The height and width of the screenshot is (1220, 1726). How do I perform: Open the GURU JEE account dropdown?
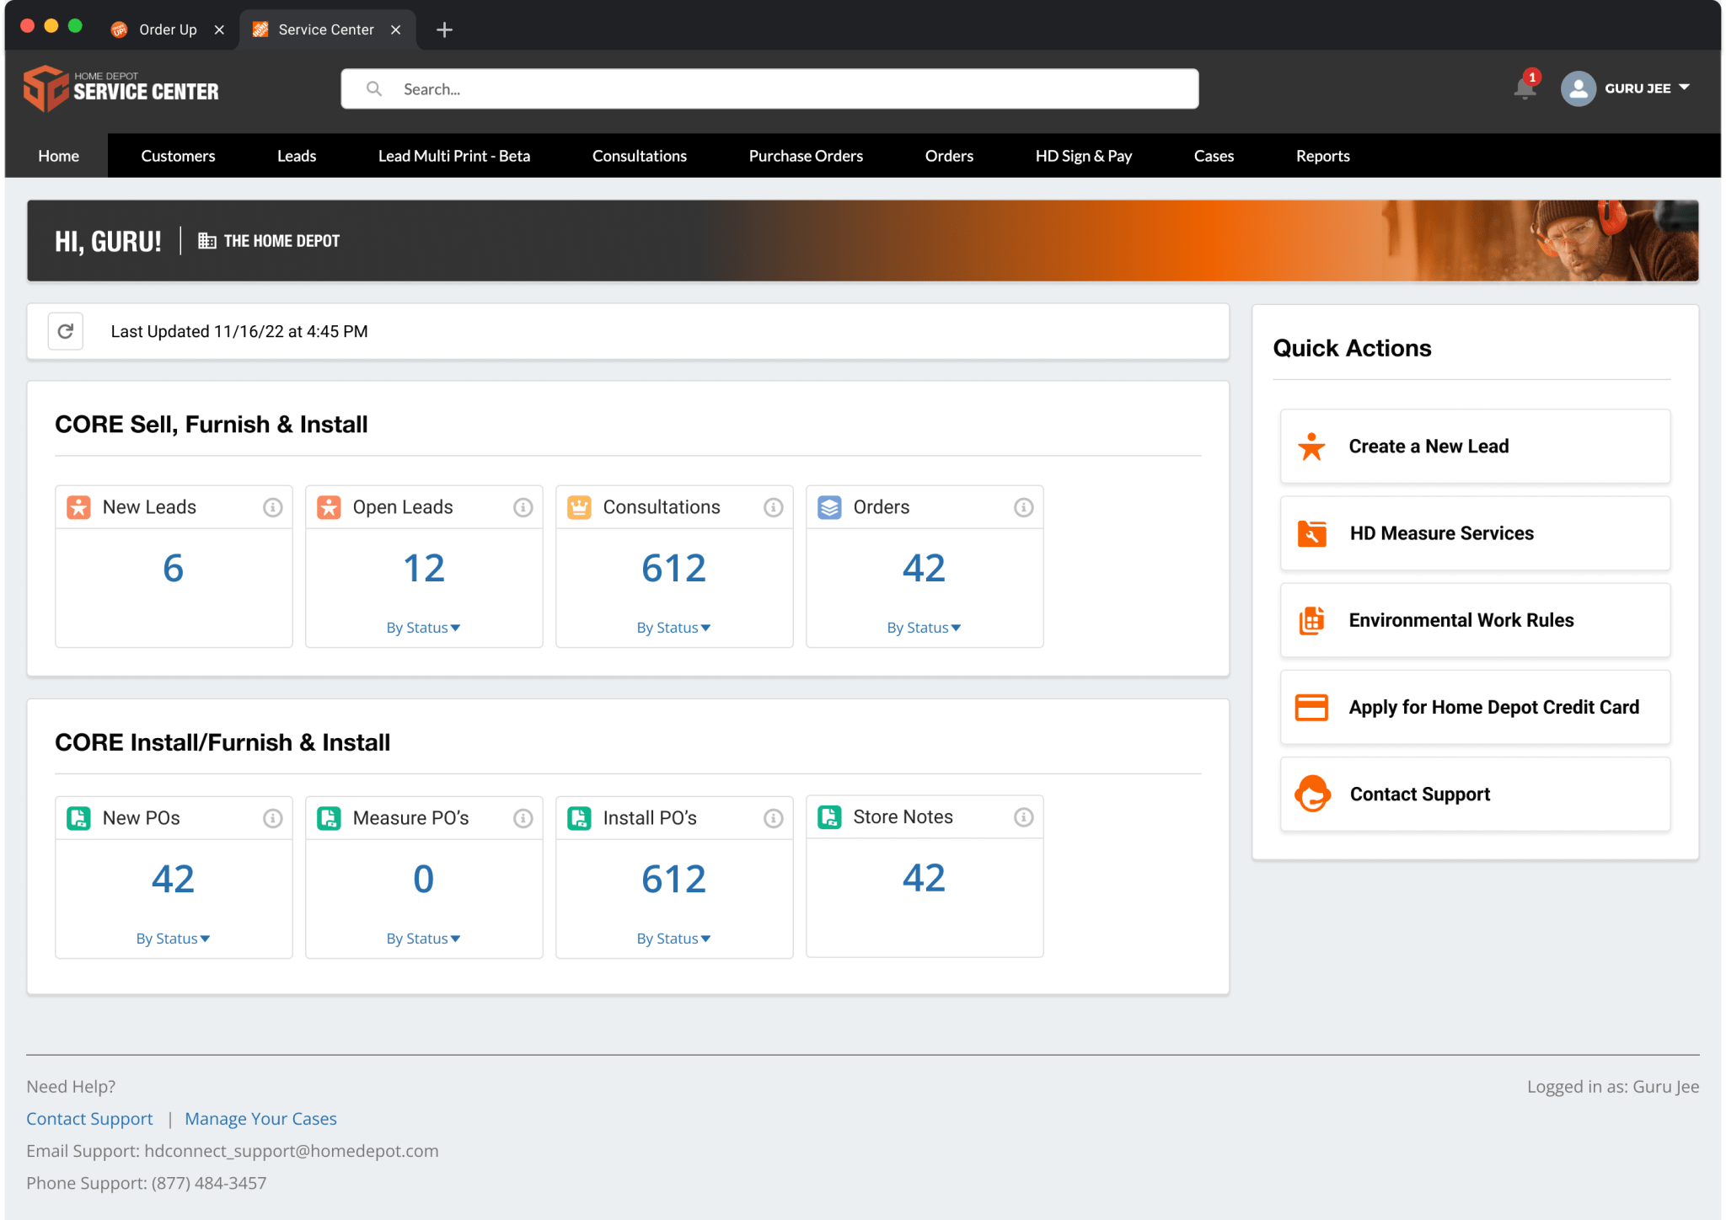coord(1647,88)
